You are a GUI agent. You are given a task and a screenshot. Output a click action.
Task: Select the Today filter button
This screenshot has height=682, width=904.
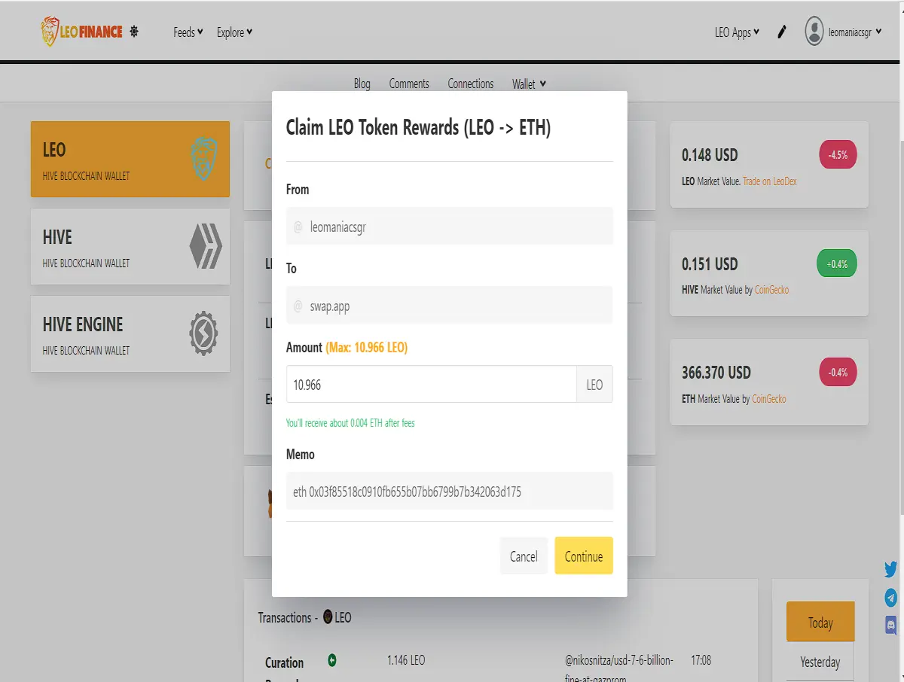click(x=820, y=623)
